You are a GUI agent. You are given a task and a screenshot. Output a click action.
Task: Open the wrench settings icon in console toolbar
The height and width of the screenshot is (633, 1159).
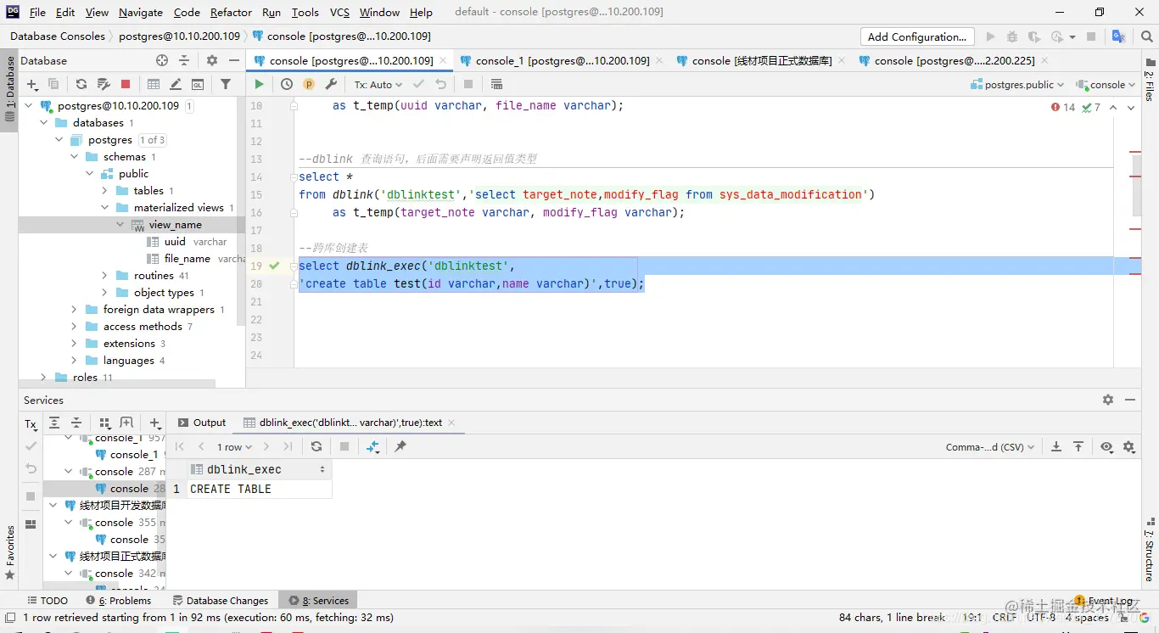point(331,84)
